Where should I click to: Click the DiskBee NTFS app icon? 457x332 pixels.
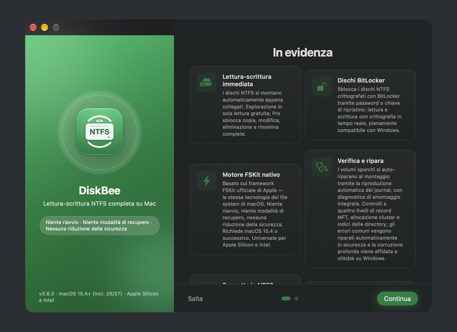(99, 132)
